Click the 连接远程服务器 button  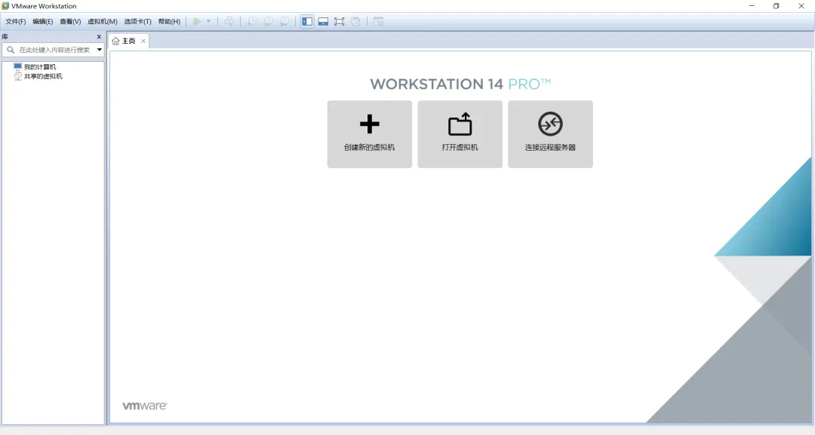(550, 134)
